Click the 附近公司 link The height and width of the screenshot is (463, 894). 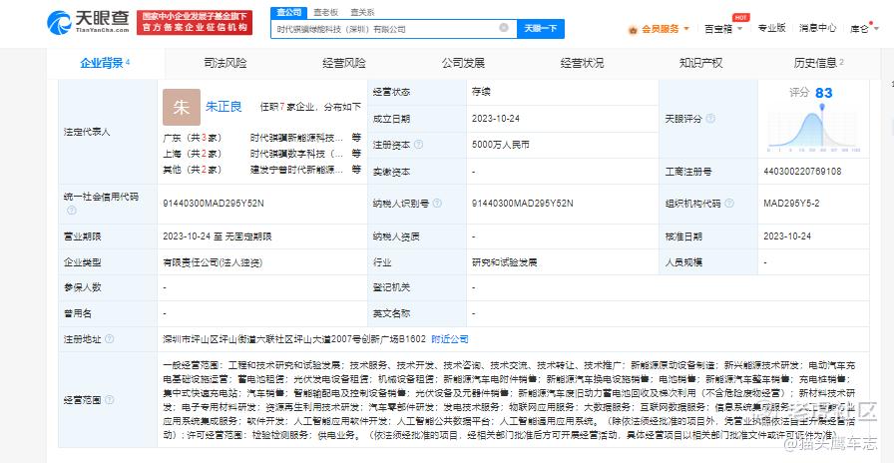450,339
